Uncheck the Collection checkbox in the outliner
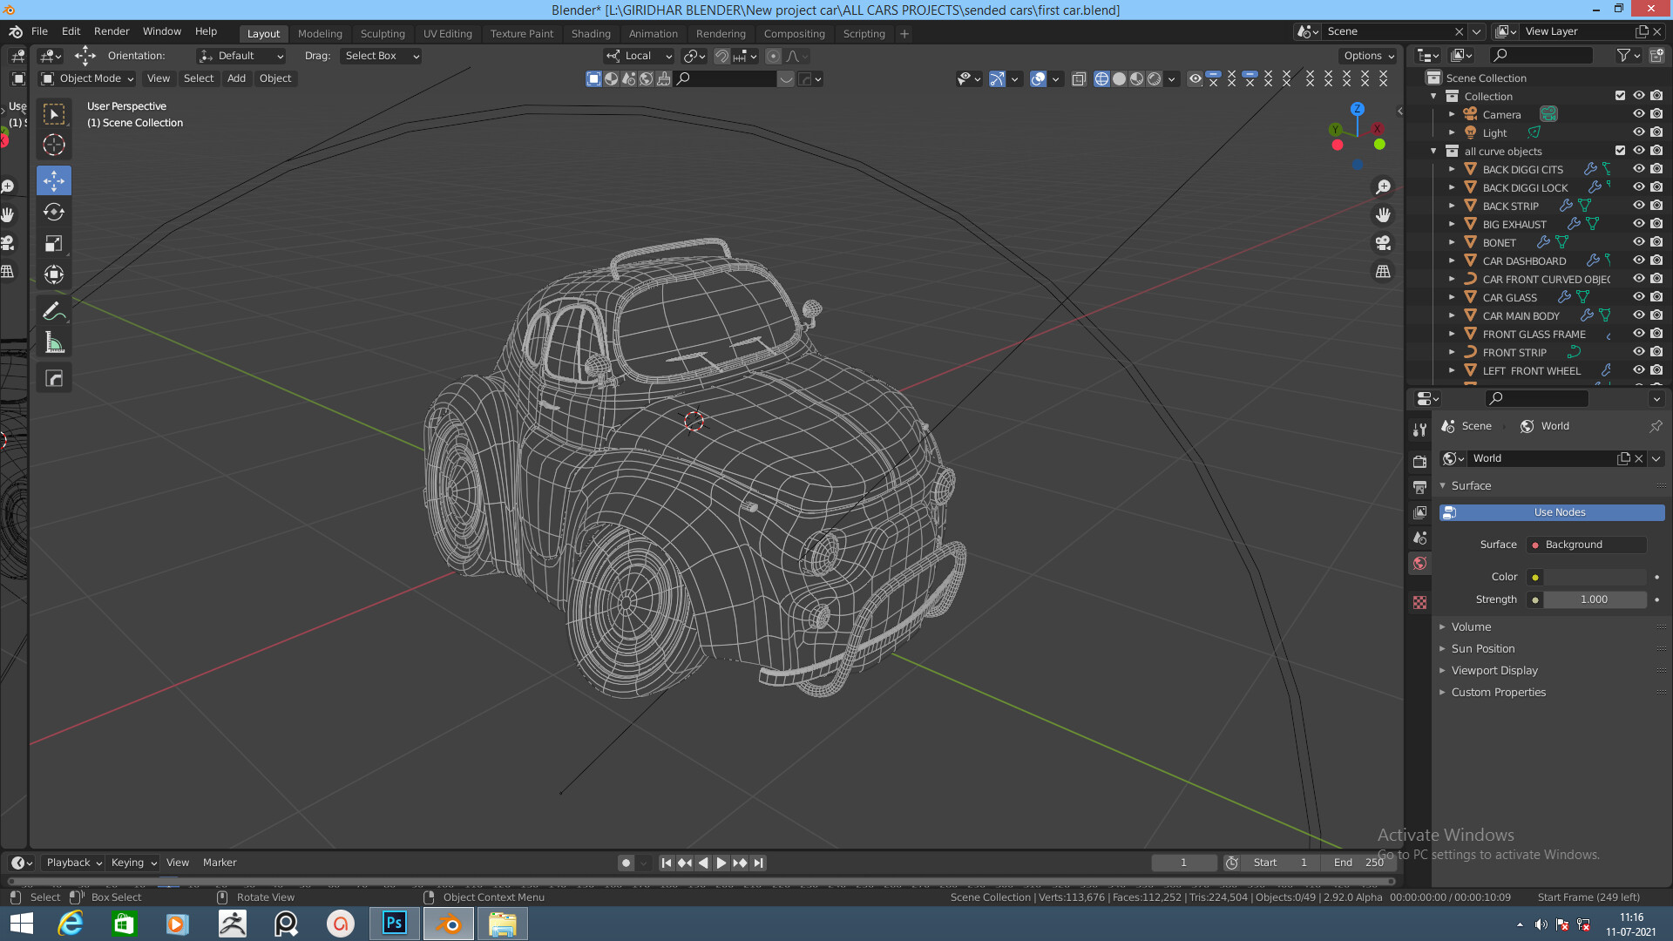This screenshot has height=941, width=1673. click(1621, 96)
